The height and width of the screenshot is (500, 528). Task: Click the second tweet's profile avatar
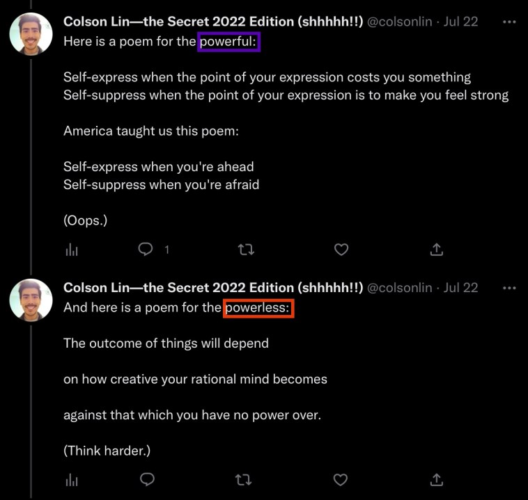tap(31, 300)
